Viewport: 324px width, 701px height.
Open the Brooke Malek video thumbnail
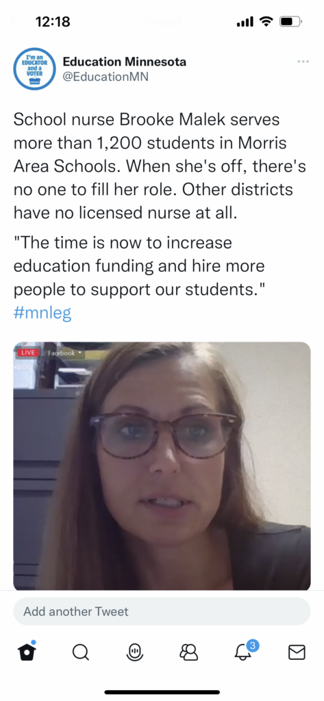tap(162, 466)
